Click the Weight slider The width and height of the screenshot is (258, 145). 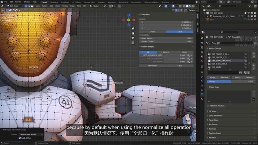(x=231, y=81)
